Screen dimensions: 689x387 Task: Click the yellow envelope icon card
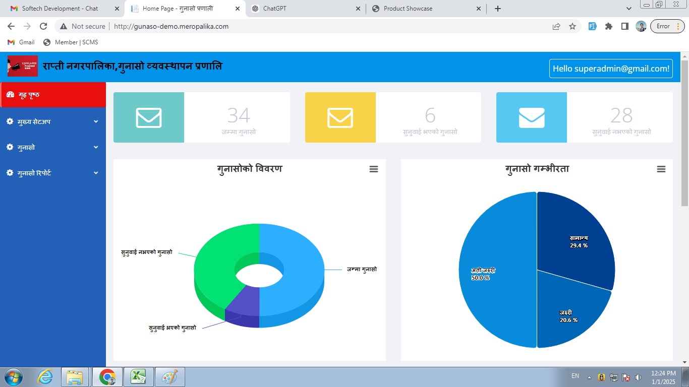coord(340,117)
